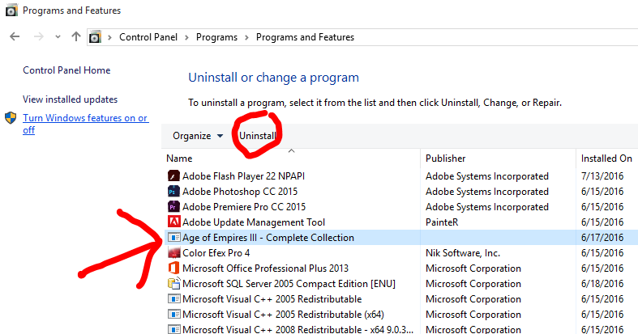638x334 pixels.
Task: Click the Visual C++ 2008 Redistributable icon
Action: click(173, 329)
